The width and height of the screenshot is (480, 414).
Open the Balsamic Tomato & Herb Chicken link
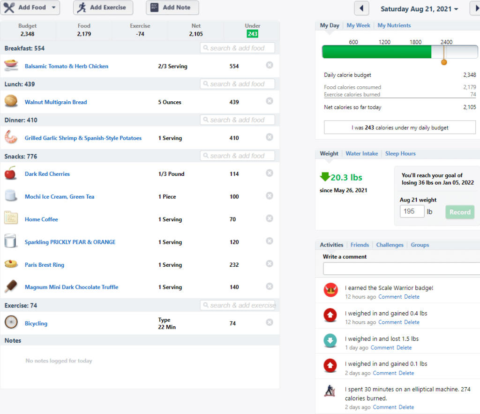point(67,66)
